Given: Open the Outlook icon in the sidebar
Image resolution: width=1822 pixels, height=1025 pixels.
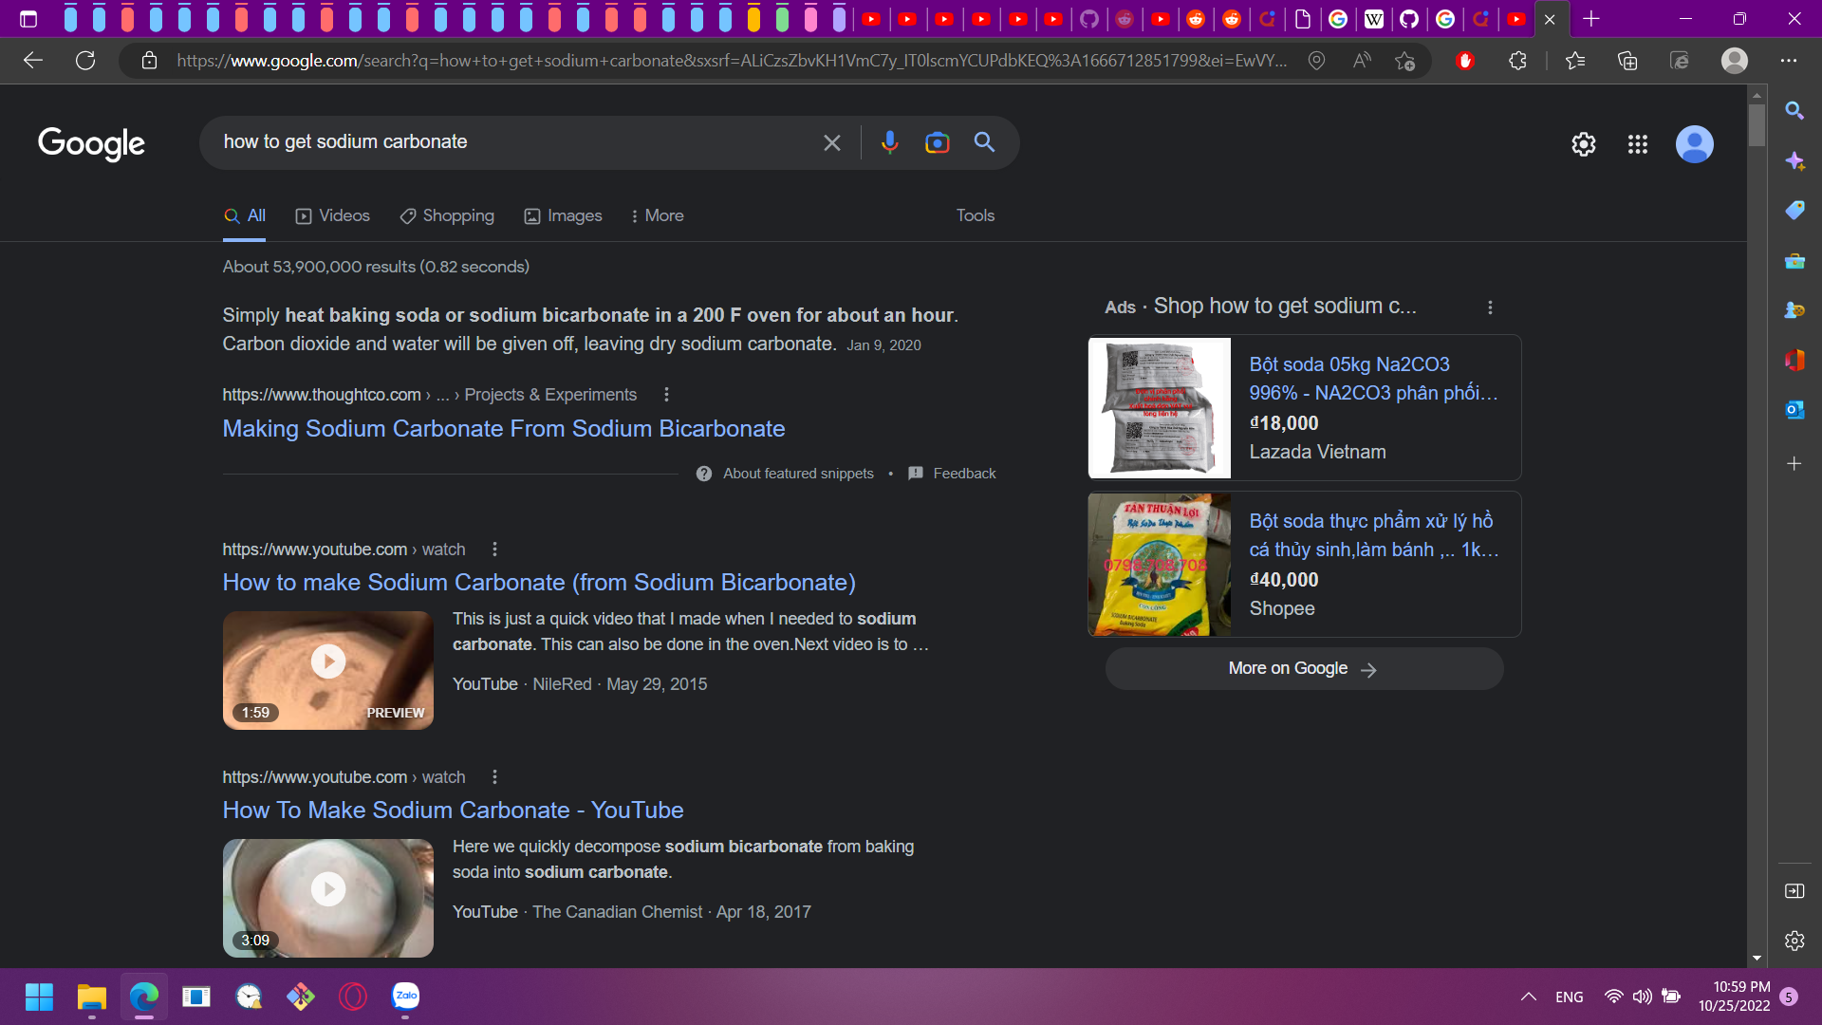Looking at the screenshot, I should 1794,409.
